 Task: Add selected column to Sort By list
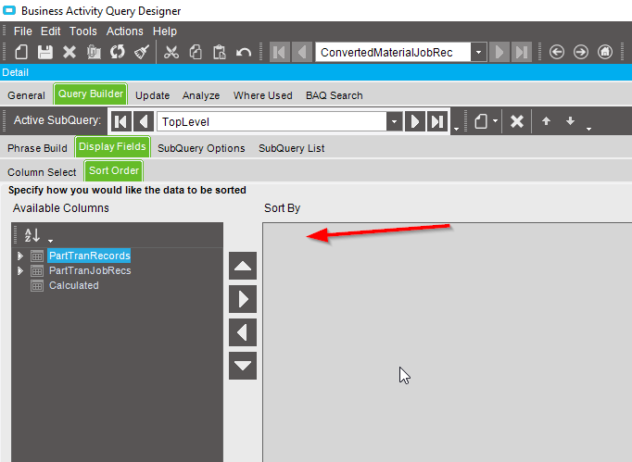[243, 299]
